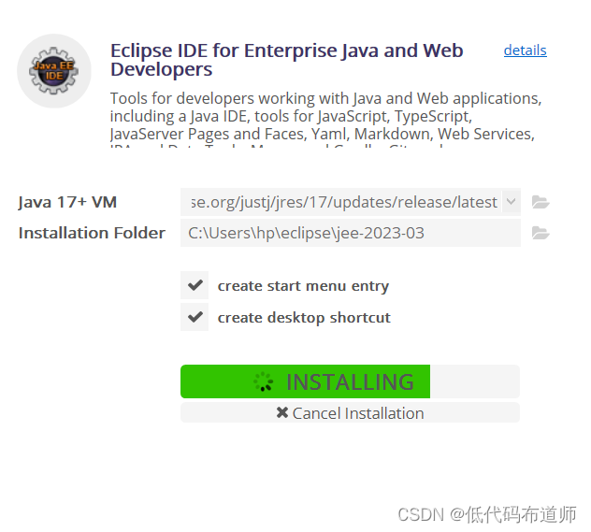Click the X icon in Cancel Installation
Image resolution: width=591 pixels, height=532 pixels.
pos(281,412)
